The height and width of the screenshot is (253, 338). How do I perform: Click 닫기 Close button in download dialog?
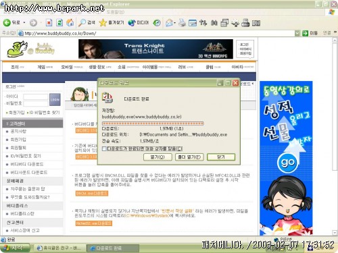pos(221,157)
